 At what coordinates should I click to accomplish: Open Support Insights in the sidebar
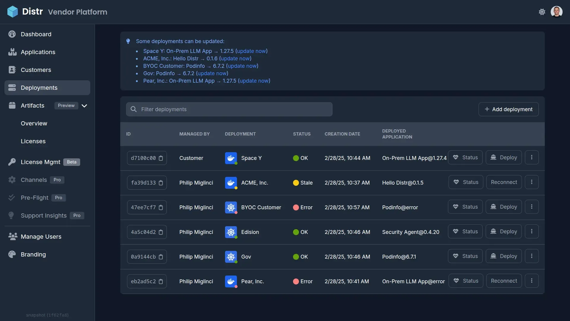coord(44,215)
